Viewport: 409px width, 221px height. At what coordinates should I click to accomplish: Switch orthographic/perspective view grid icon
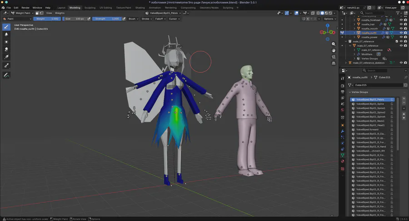[x=334, y=63]
